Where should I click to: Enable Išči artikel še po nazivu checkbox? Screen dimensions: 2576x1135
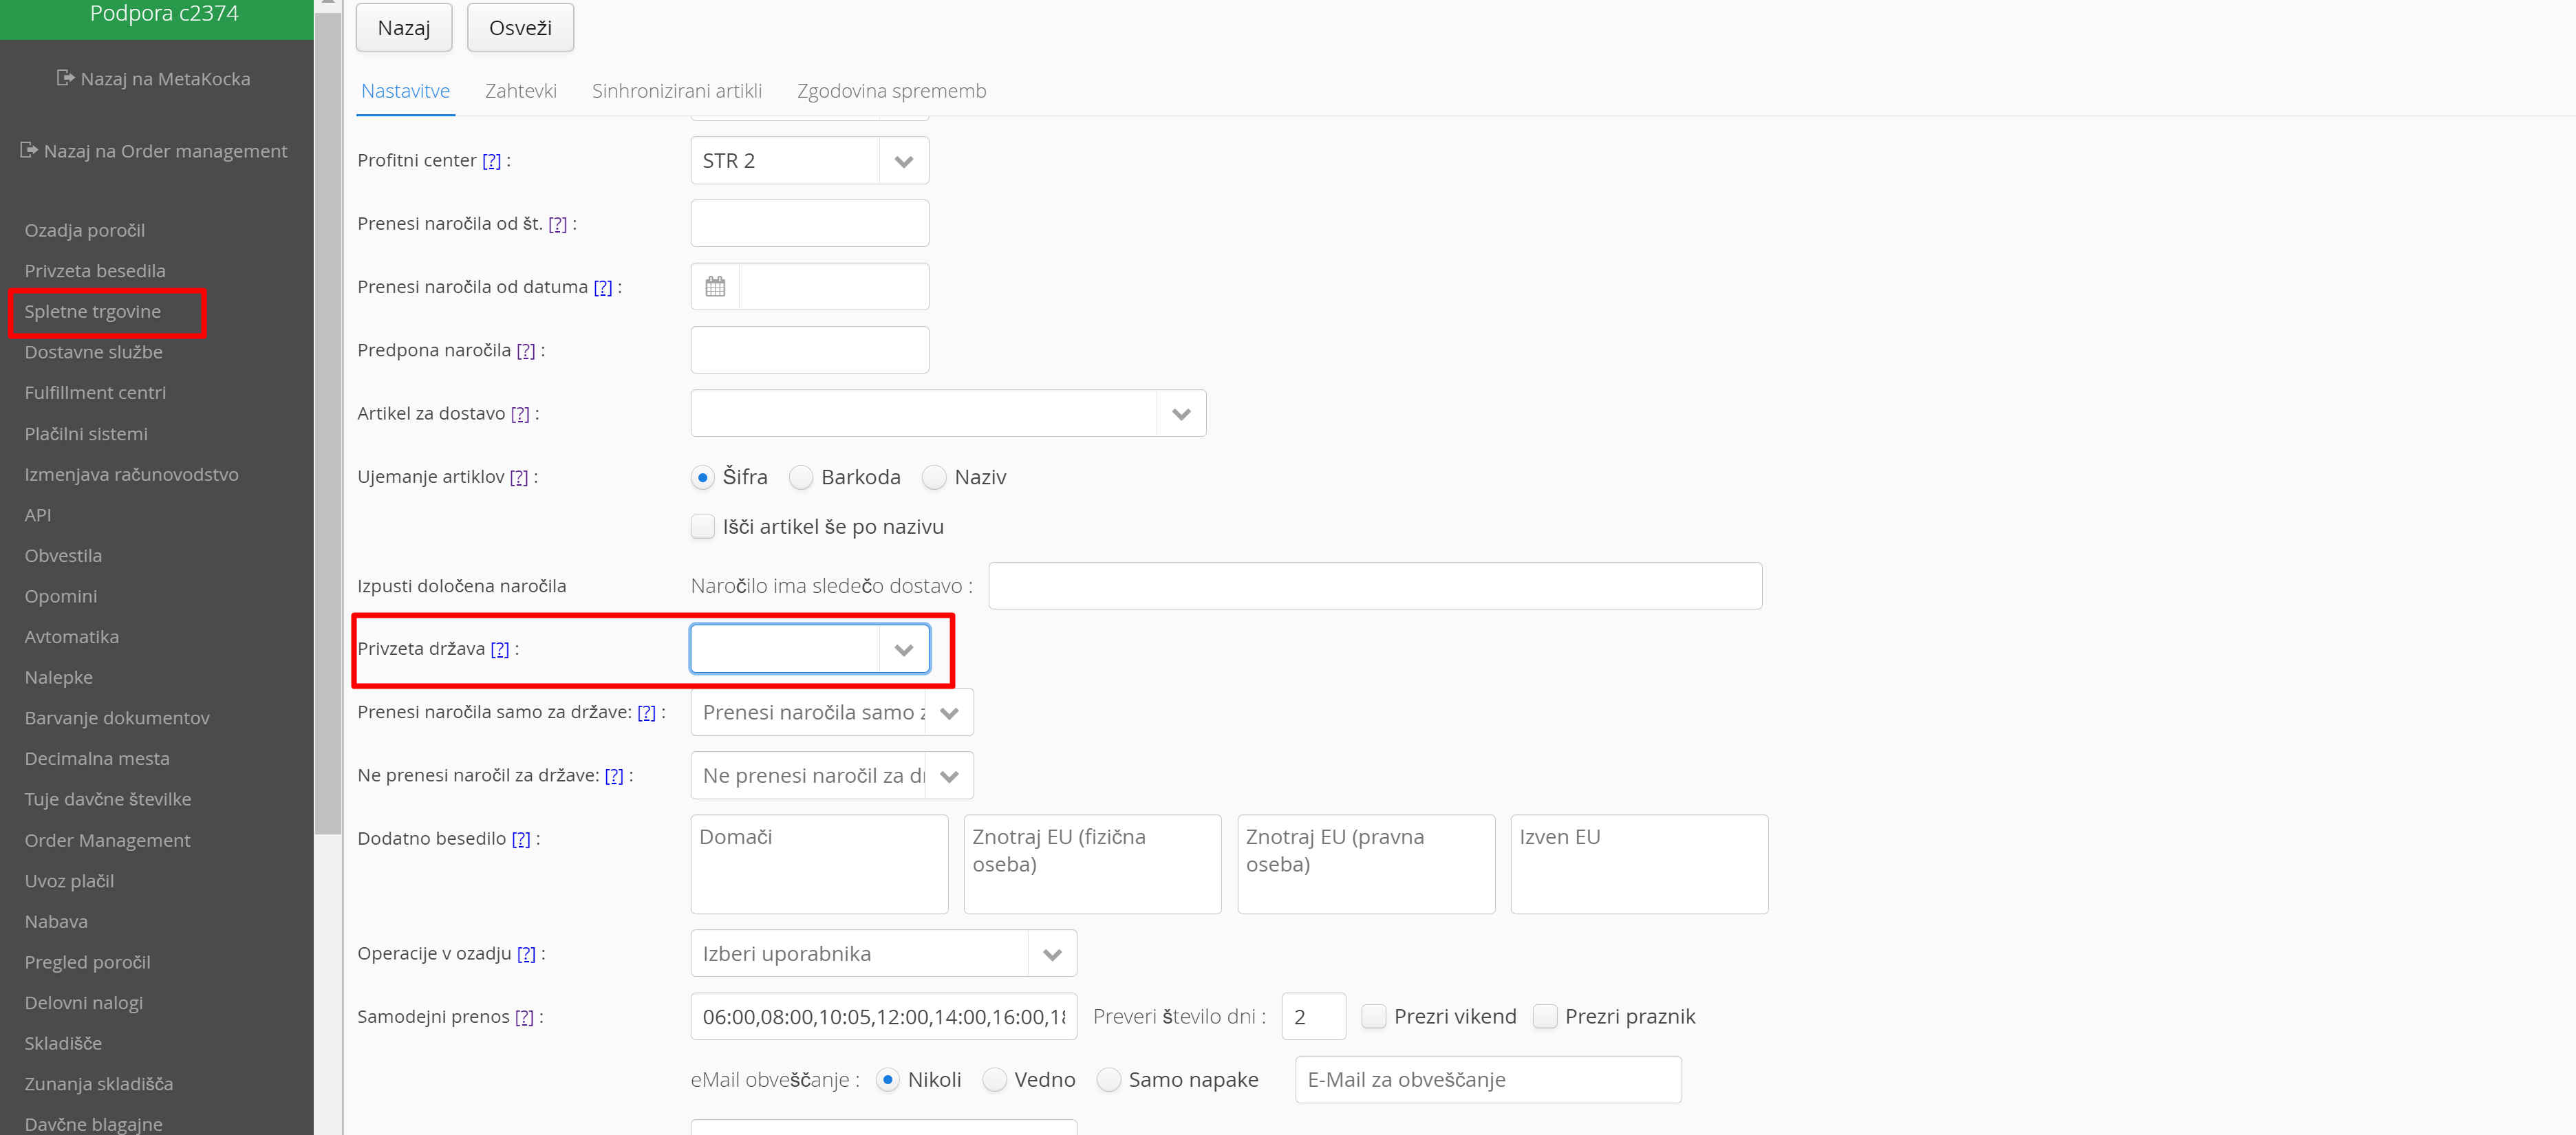coord(703,527)
